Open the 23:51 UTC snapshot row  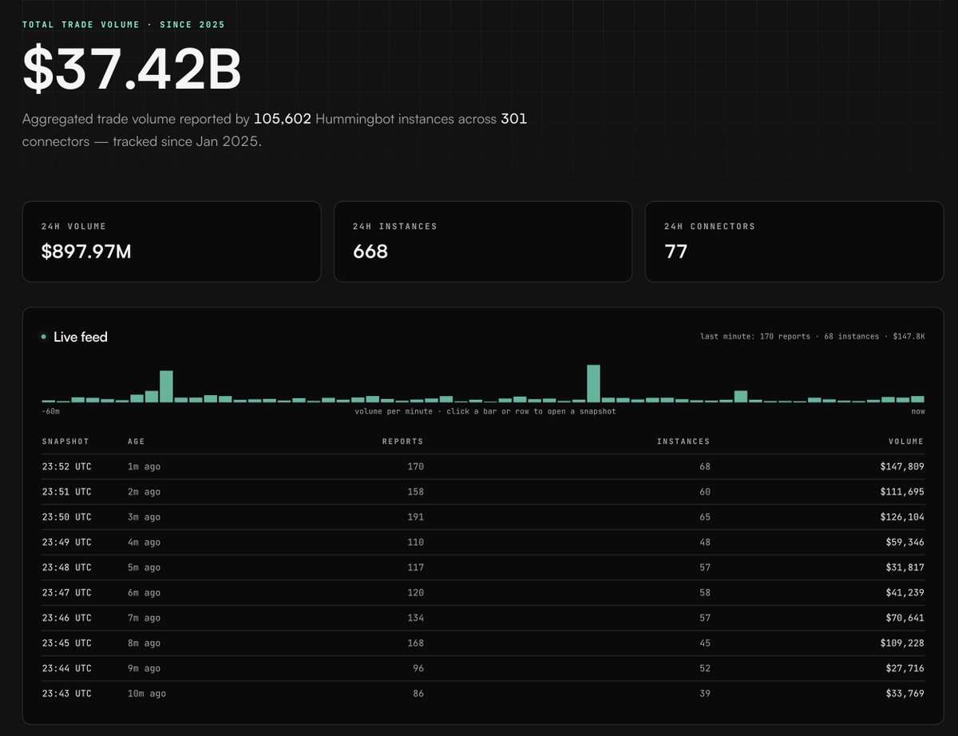coord(483,492)
